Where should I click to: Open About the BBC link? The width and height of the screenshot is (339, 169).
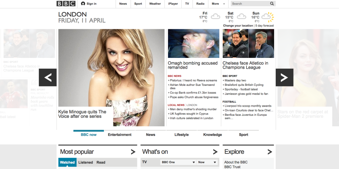coord(236,162)
